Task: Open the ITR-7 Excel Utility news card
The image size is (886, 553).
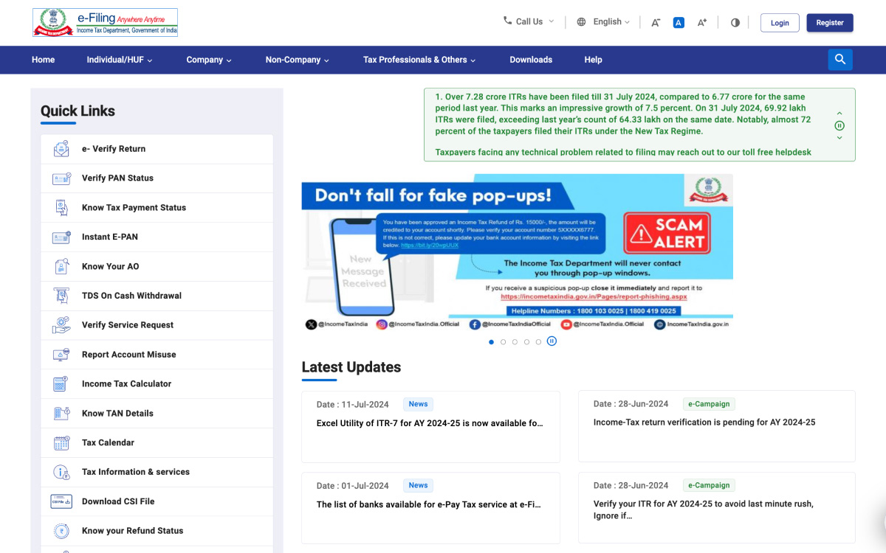Action: (x=430, y=422)
